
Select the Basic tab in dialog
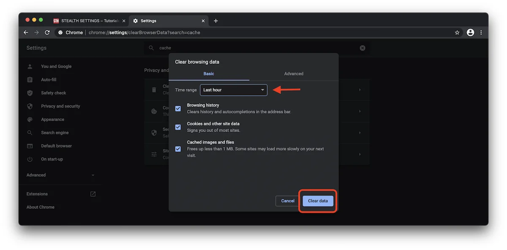[209, 74]
